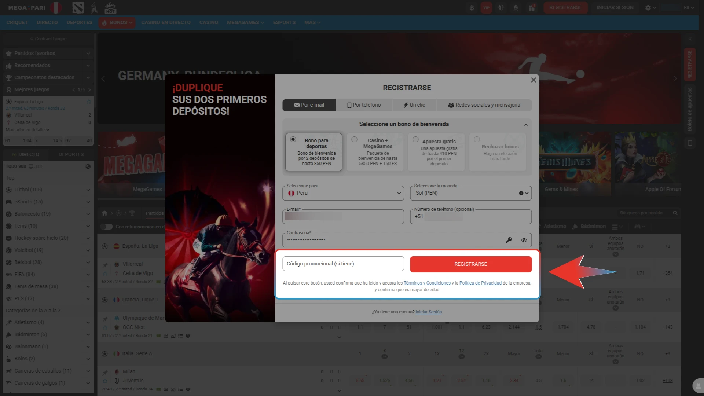The image size is (704, 396).
Task: Open the CRIQUET menu item
Action: click(17, 23)
